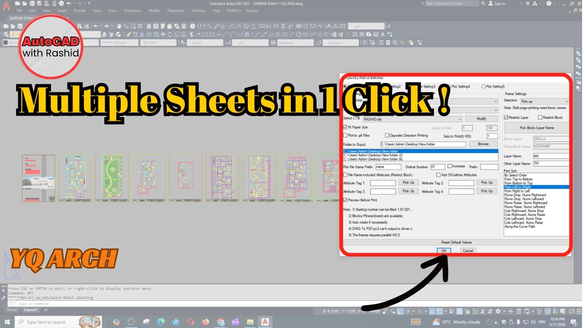The image size is (583, 328).
Task: Open the Parametric menu
Action: (x=176, y=10)
